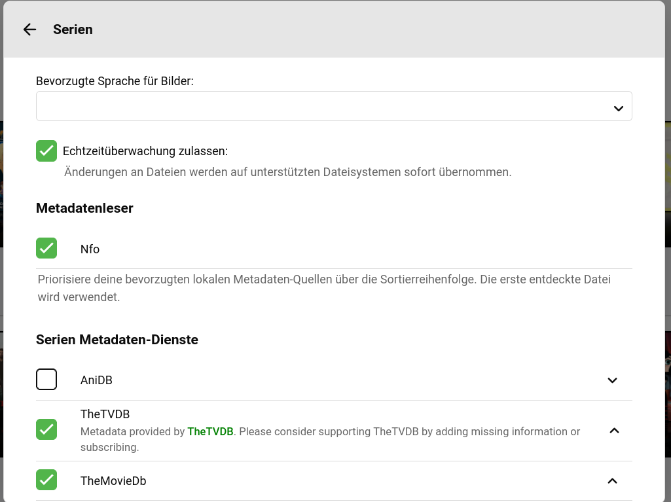Click the Serien dialog title
The width and height of the screenshot is (671, 502).
click(73, 29)
